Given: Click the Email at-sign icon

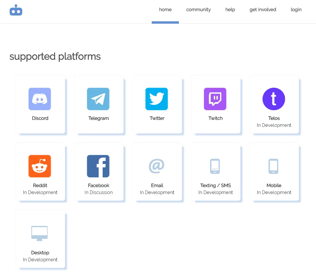Looking at the screenshot, I should pyautogui.click(x=157, y=166).
